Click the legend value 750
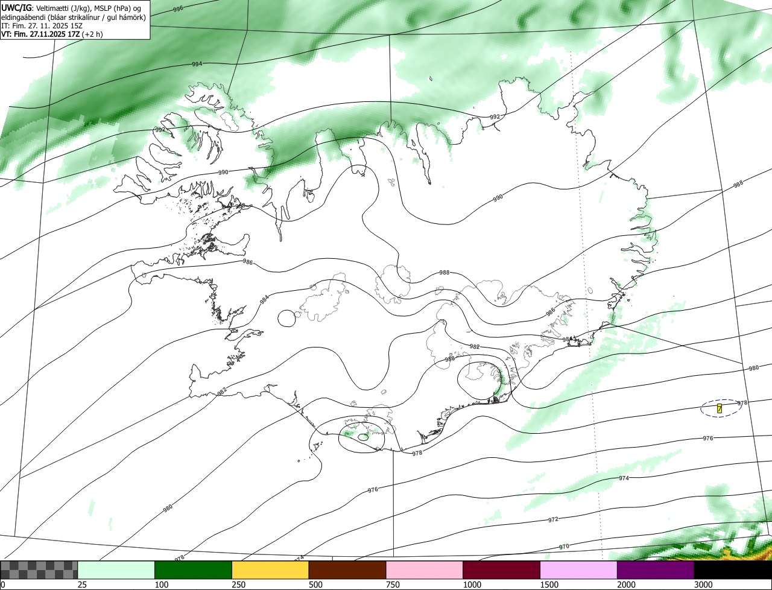772x590 pixels. (x=393, y=585)
